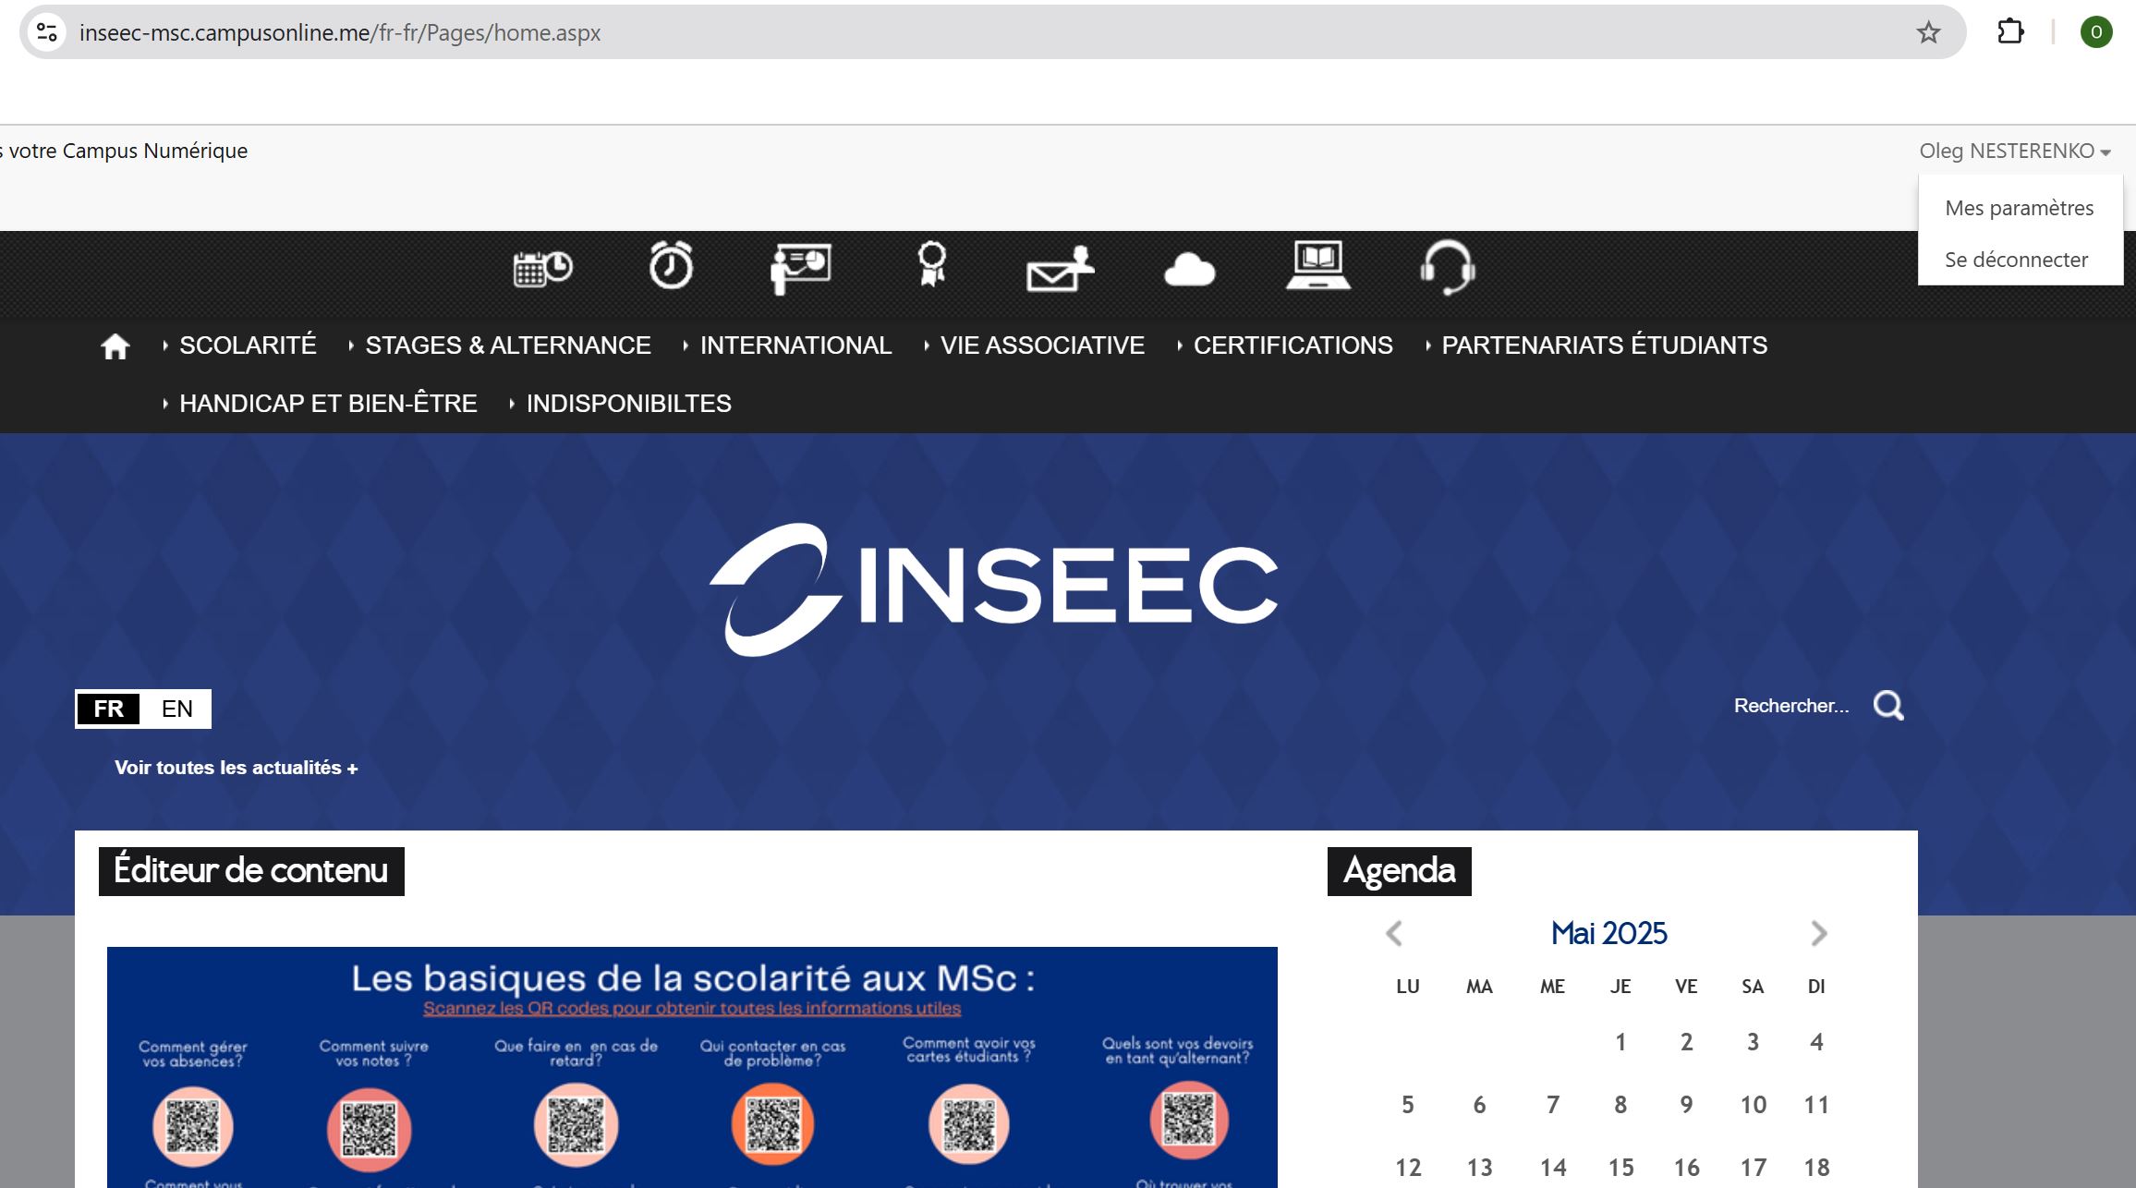2136x1188 pixels.
Task: Select day 3 in the calendar
Action: point(1753,1042)
